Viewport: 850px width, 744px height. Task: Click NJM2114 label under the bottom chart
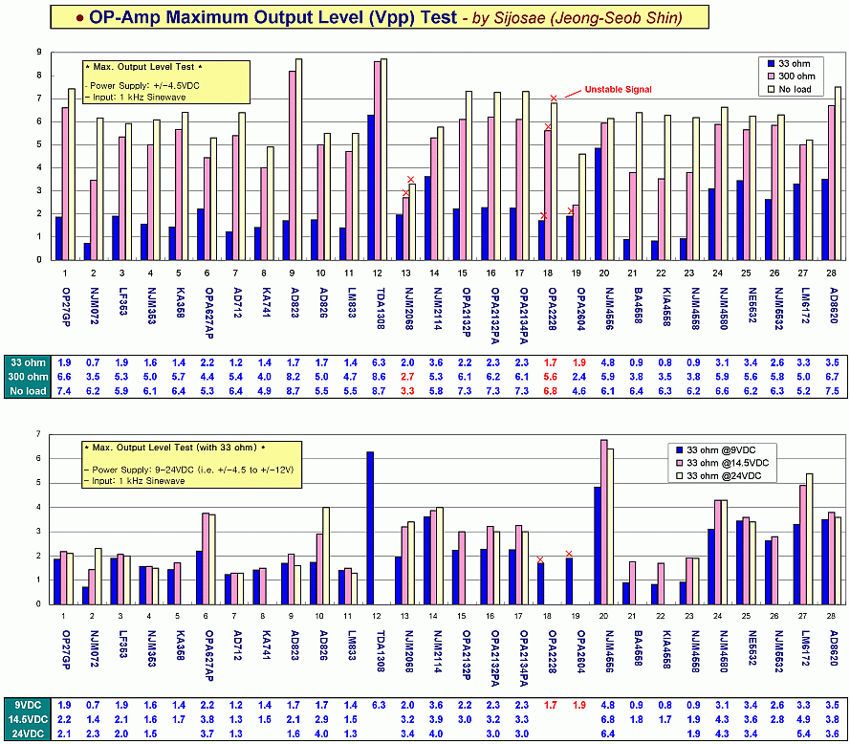(x=437, y=650)
